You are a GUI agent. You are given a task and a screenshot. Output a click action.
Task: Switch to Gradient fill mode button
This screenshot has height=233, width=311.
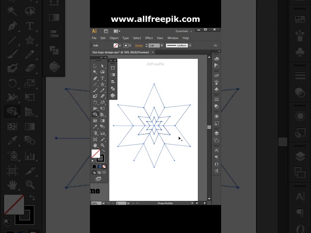99,166
